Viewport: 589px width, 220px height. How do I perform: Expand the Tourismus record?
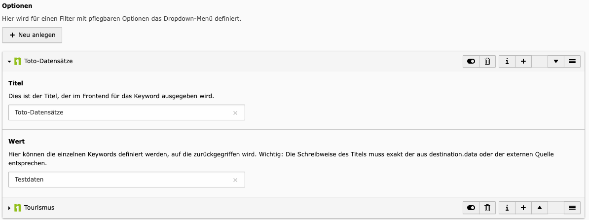pyautogui.click(x=9, y=208)
